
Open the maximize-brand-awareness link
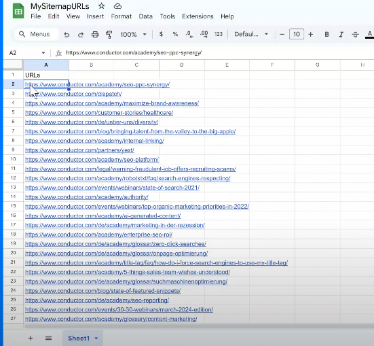click(112, 103)
